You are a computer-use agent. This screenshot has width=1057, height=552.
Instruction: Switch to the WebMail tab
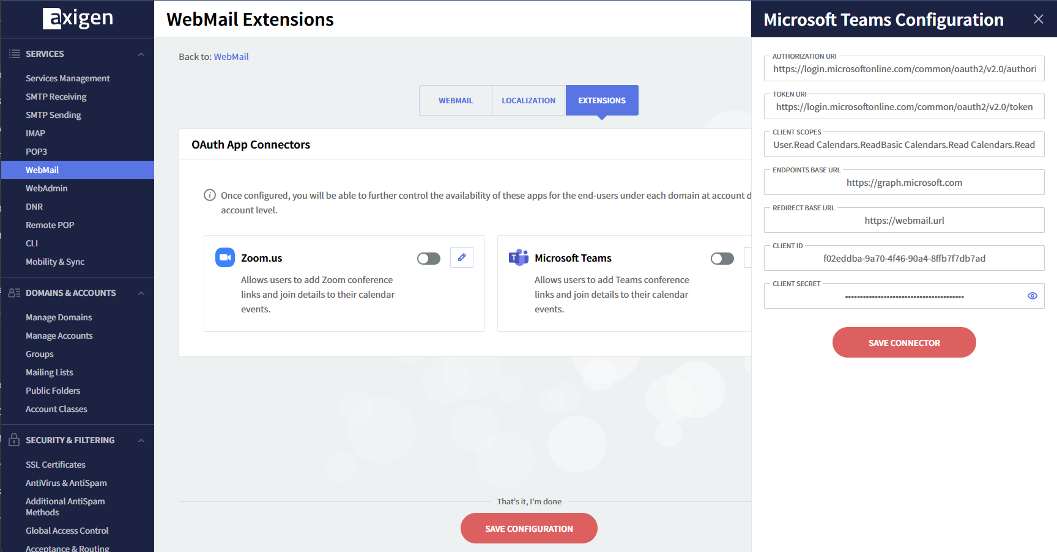[x=456, y=100]
